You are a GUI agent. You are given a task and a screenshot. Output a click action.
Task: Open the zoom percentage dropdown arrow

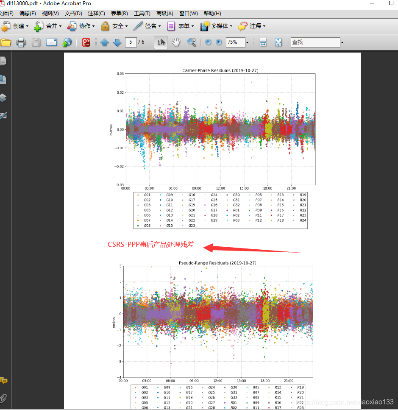[247, 42]
